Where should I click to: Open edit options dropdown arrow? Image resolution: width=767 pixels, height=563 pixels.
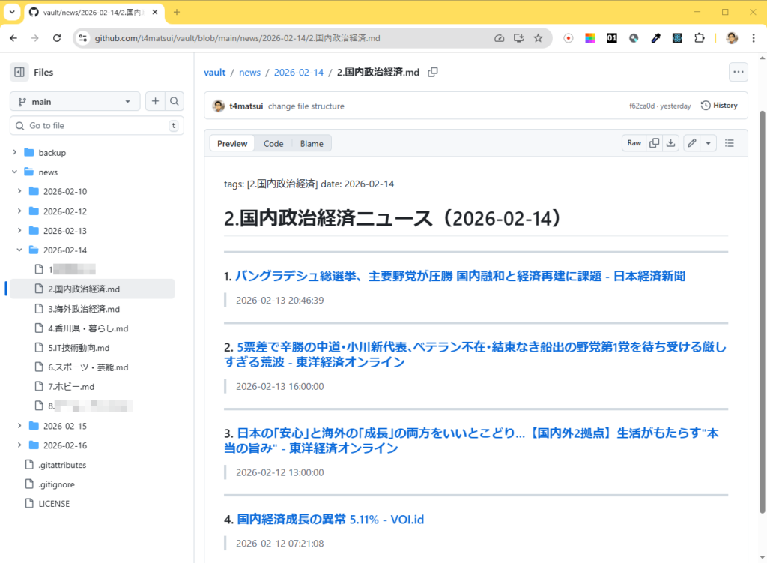(x=709, y=143)
